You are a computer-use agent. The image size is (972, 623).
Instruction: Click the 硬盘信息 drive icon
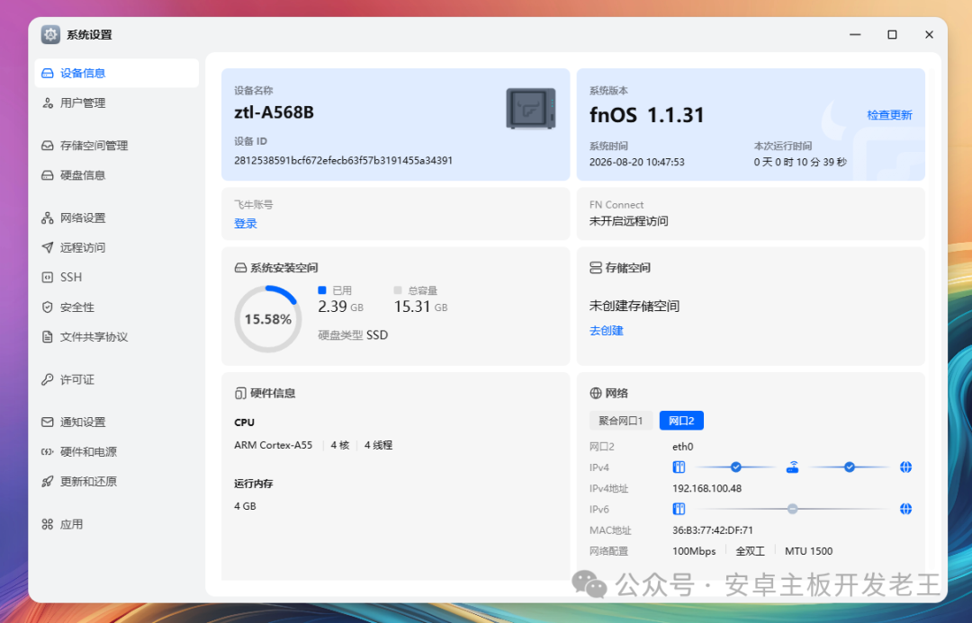pyautogui.click(x=48, y=175)
